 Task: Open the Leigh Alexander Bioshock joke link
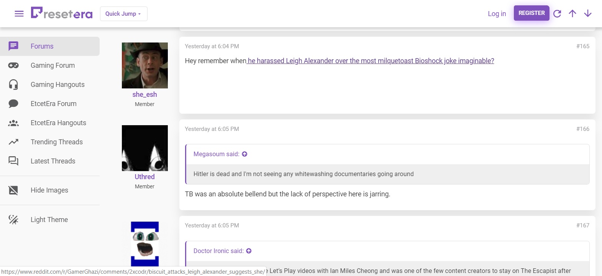pos(371,61)
